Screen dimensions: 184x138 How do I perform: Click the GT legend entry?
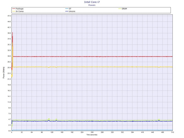pyautogui.click(x=68, y=9)
